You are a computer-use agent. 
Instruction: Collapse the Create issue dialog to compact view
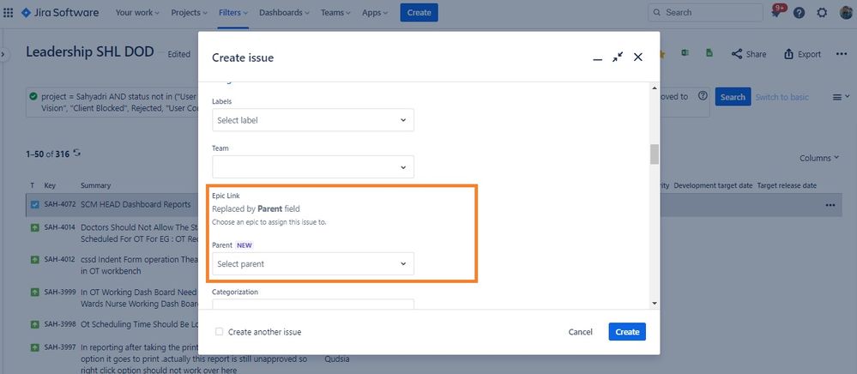click(618, 57)
